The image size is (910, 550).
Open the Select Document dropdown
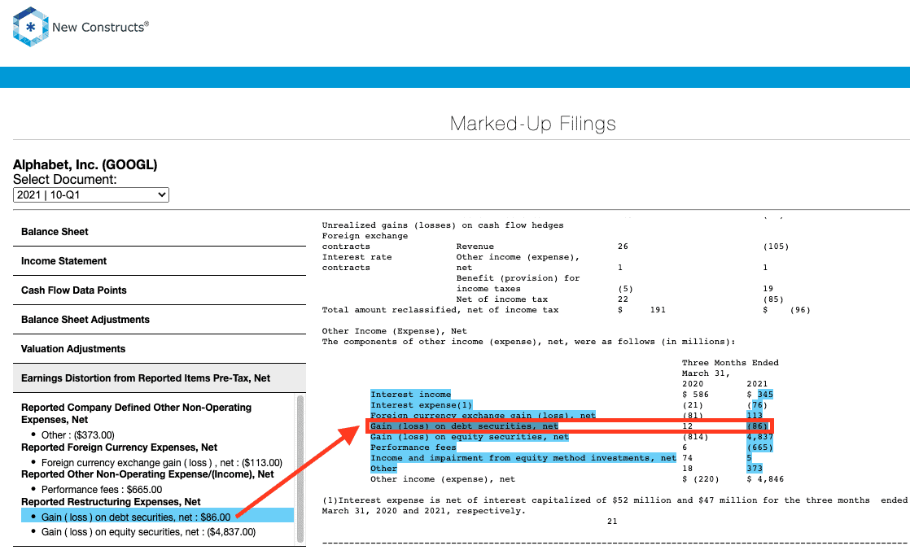91,195
